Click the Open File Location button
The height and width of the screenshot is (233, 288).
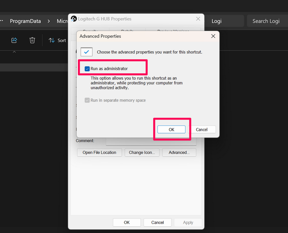coord(99,153)
